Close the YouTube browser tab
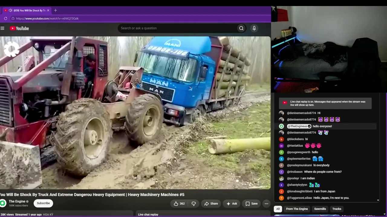Viewport: 387px width, 217px height. 48,10
